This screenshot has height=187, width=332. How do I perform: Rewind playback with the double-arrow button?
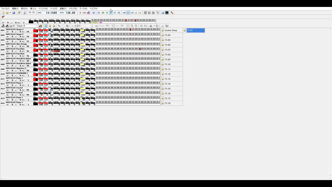click(103, 13)
